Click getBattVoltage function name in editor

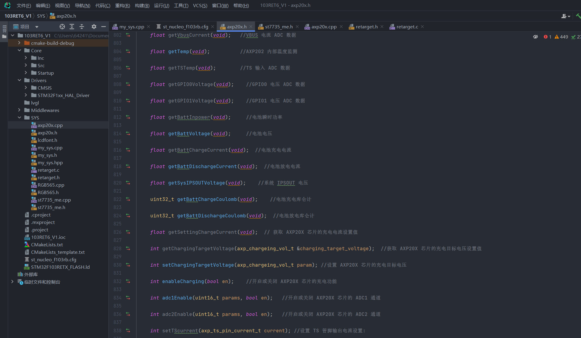tap(189, 133)
